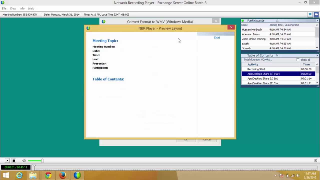
Task: Click OK in the Convert Format dialog
Action: pos(186,140)
